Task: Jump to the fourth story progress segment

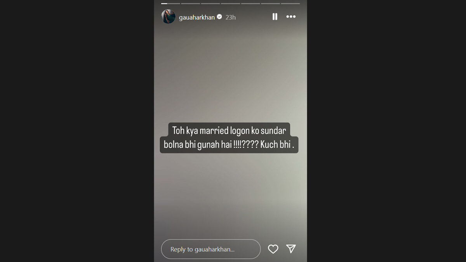Action: pos(230,3)
